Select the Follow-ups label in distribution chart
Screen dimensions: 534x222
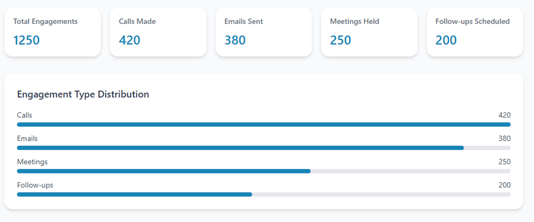[35, 185]
